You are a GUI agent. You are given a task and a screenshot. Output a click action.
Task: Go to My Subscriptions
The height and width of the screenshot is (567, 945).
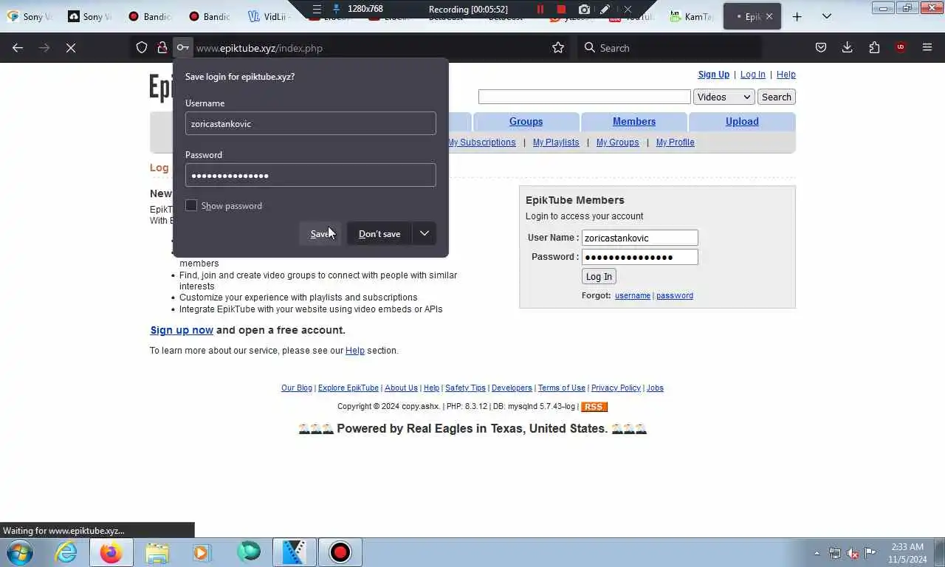click(481, 142)
